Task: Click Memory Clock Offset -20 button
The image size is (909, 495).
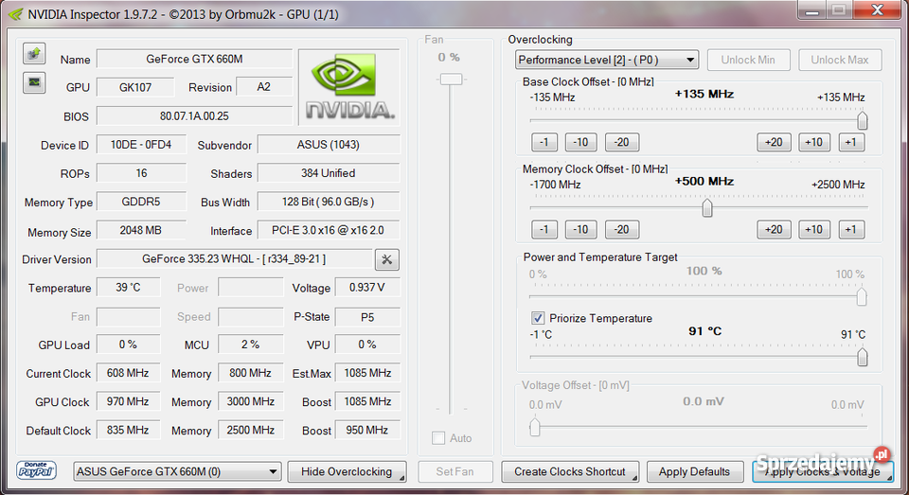Action: pyautogui.click(x=621, y=230)
